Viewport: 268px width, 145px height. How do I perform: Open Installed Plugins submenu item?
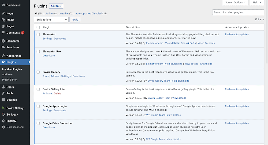click(x=12, y=69)
